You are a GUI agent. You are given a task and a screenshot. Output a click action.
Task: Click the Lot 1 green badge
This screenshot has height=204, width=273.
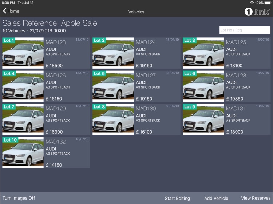[9, 40]
